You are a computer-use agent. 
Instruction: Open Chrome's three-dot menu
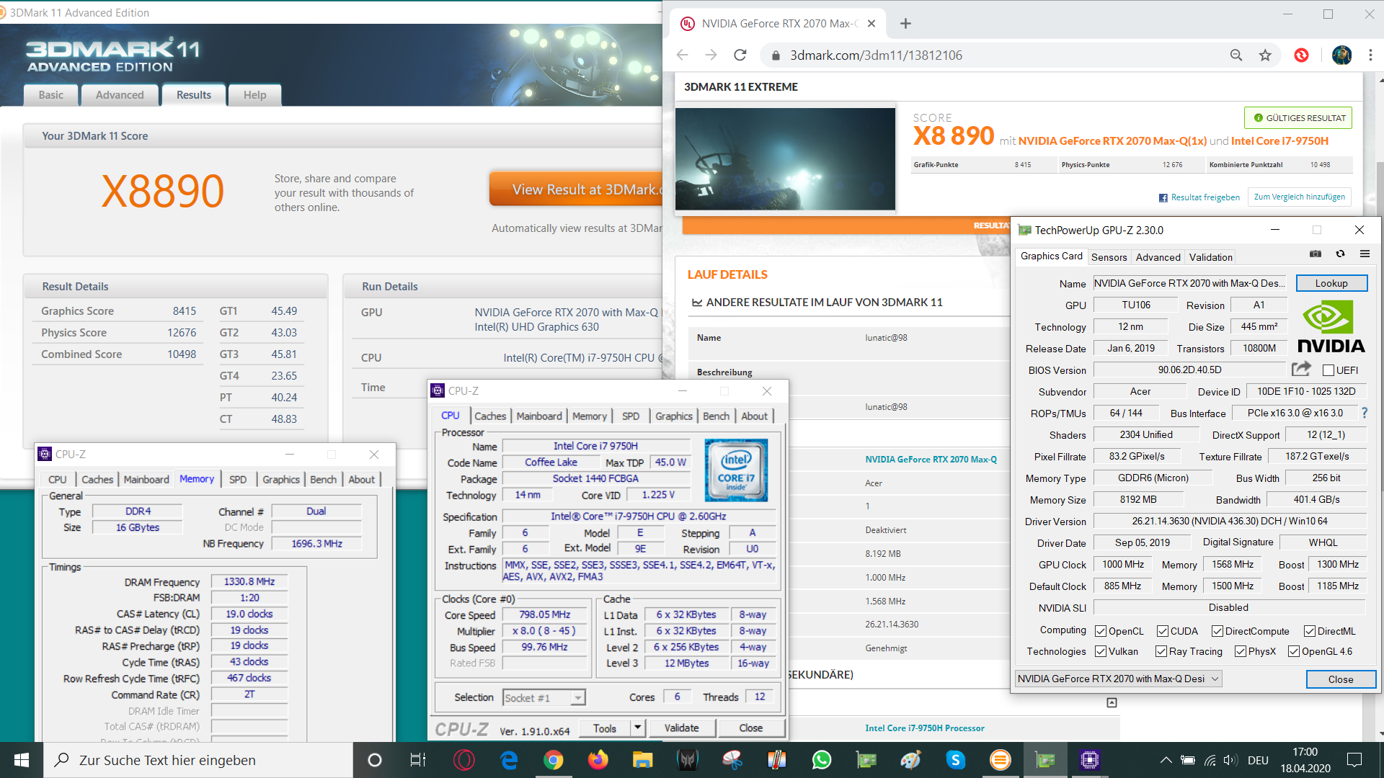1370,55
